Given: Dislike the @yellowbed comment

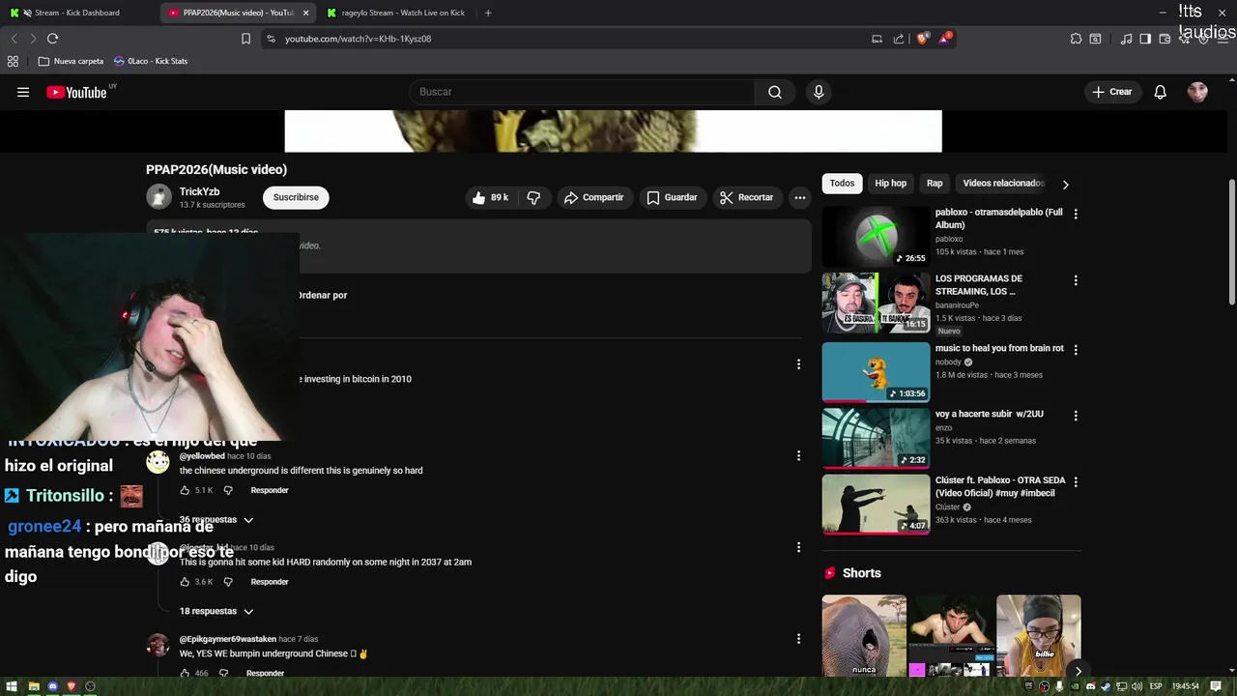Looking at the screenshot, I should tap(228, 490).
